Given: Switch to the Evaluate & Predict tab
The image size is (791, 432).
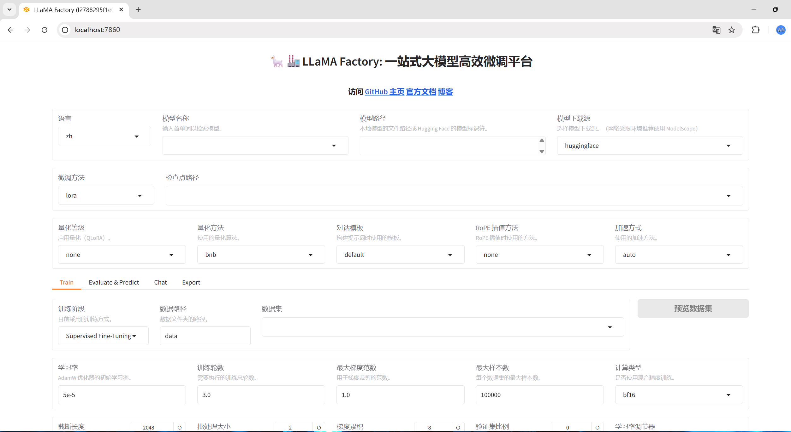Looking at the screenshot, I should [x=114, y=282].
